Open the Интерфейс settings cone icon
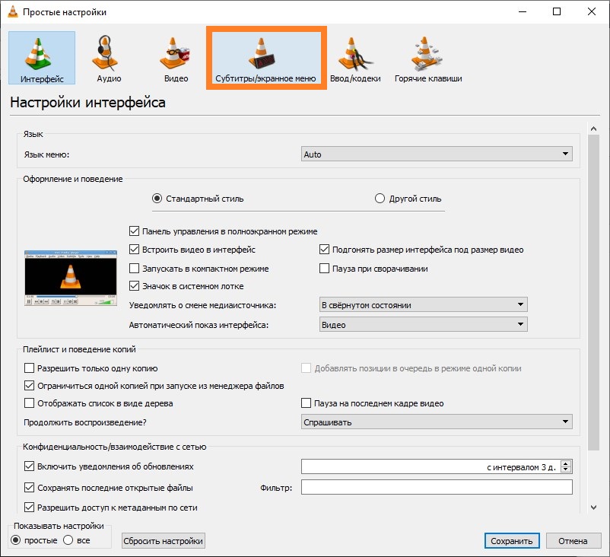 click(42, 53)
